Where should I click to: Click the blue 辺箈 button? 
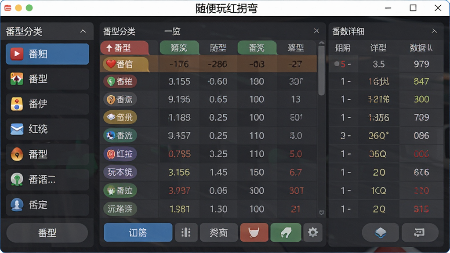click(x=138, y=232)
